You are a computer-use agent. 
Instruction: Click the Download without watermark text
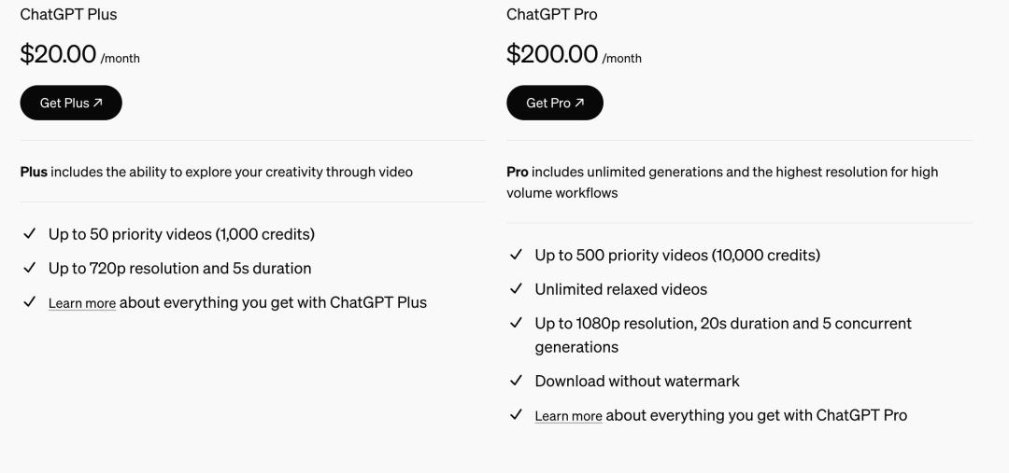point(636,381)
